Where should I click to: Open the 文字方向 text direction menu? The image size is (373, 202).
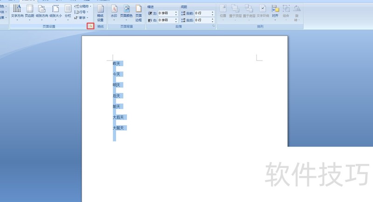pyautogui.click(x=17, y=13)
